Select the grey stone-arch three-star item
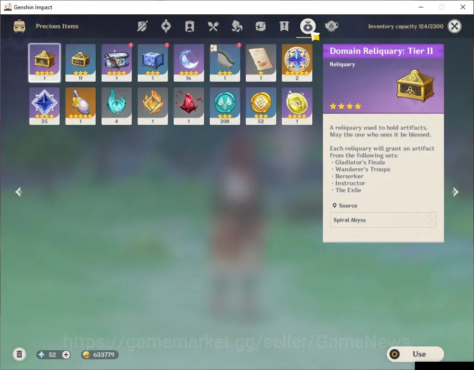Image resolution: width=474 pixels, height=370 pixels. (225, 63)
